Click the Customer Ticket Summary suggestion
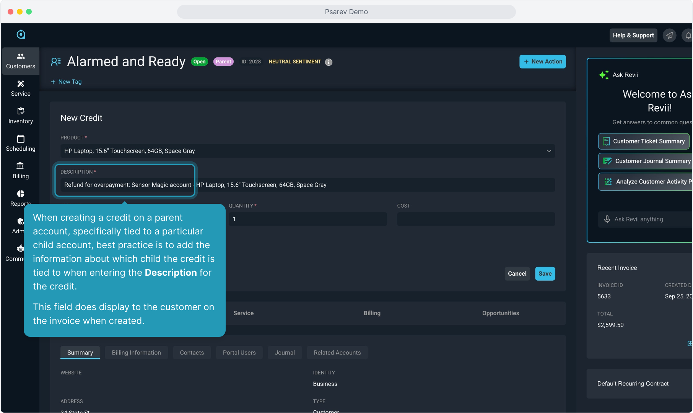Viewport: 693px width, 413px height. [644, 141]
